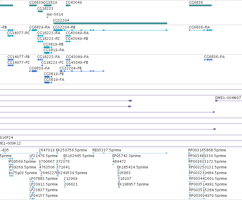Select transcript CG18223-RC
The width and height of the screenshot is (242, 200).
[49, 39]
